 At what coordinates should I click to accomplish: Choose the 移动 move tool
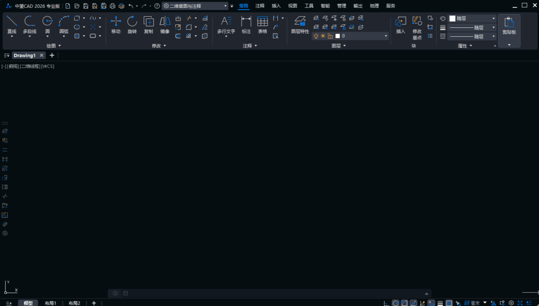click(116, 25)
